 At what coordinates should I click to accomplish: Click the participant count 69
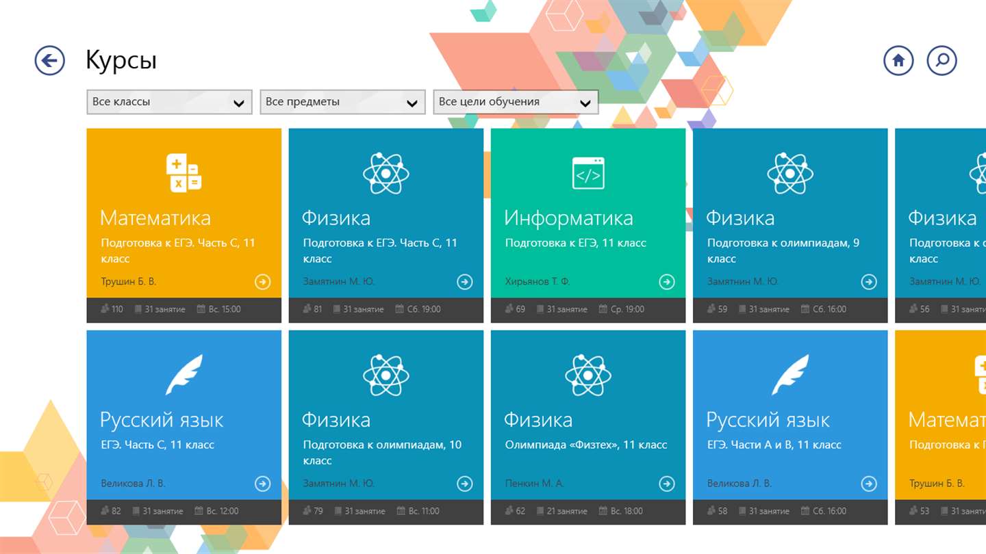[x=520, y=309]
